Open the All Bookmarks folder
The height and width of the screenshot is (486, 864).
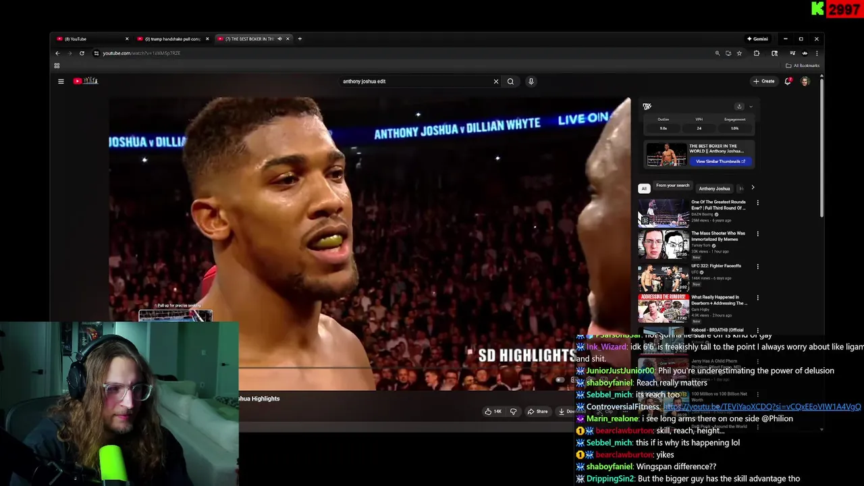click(x=803, y=65)
